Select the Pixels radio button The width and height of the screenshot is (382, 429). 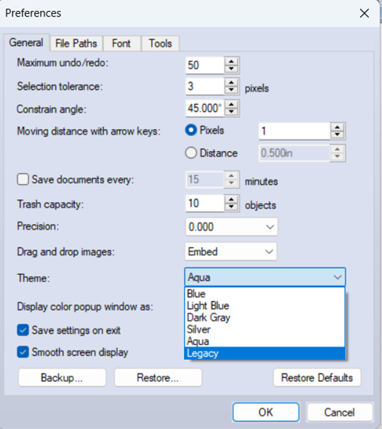(x=191, y=130)
